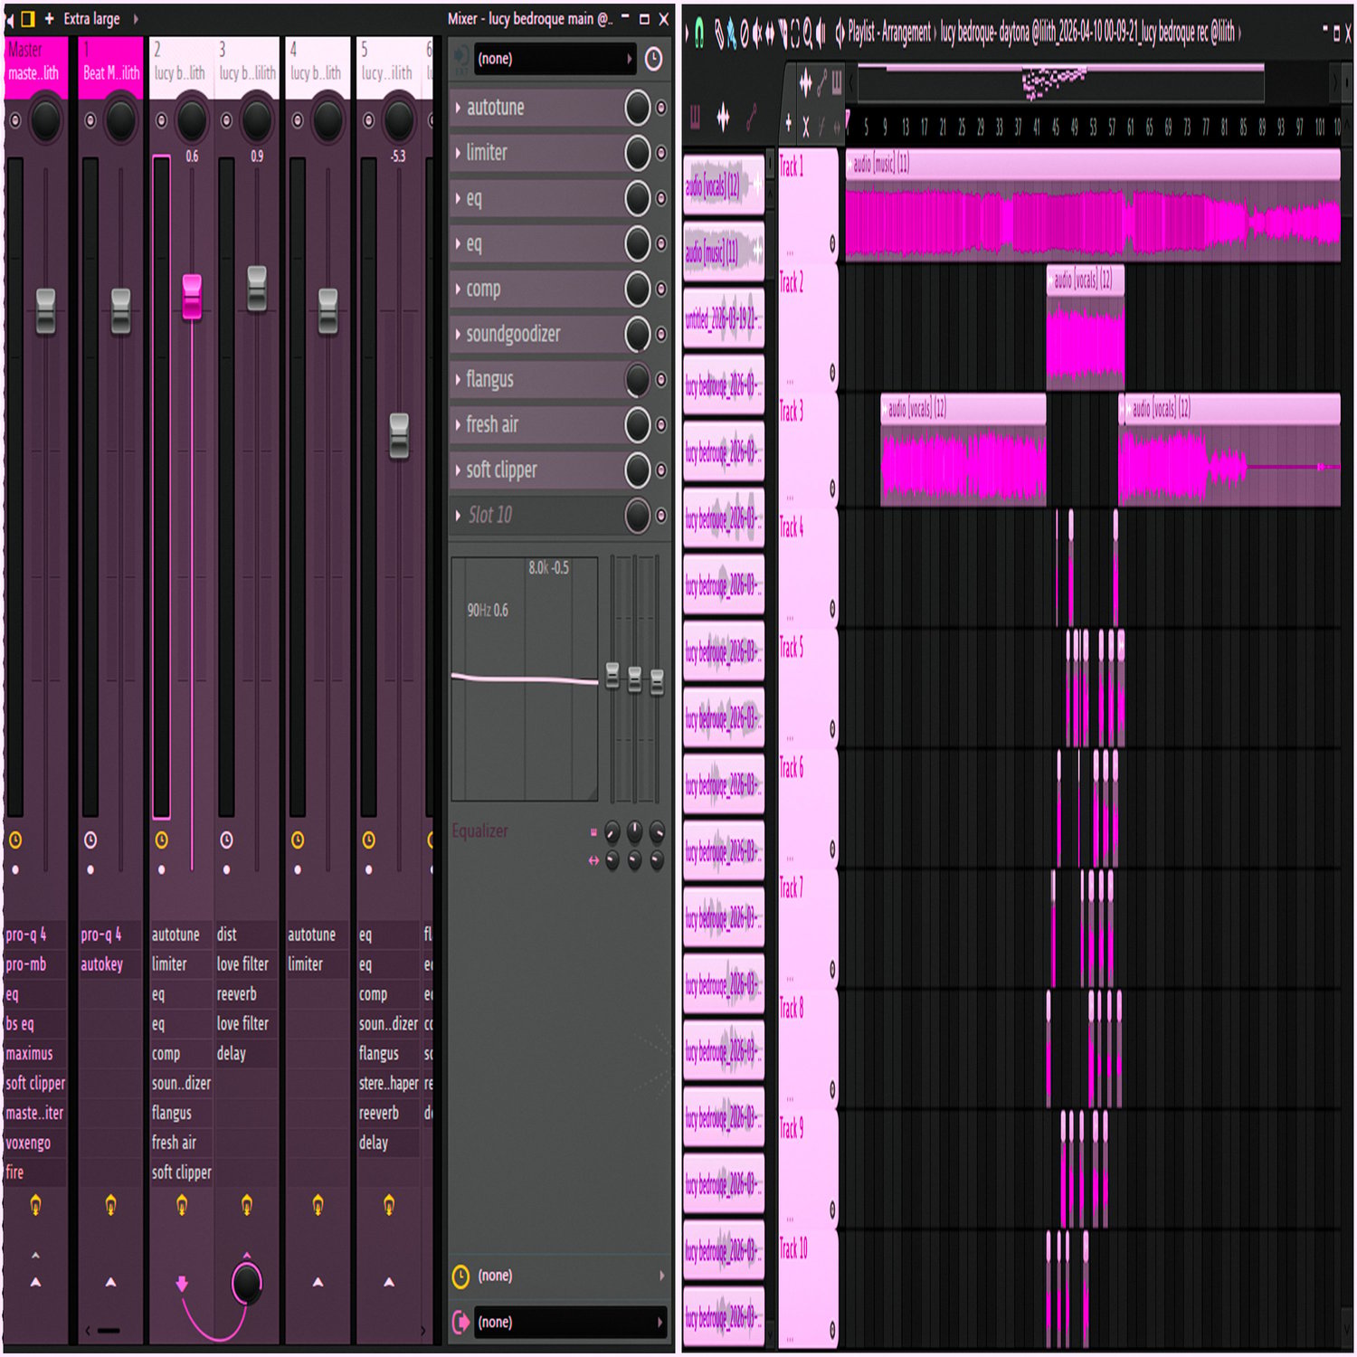1357x1357 pixels.
Task: Mute playlist Track 1 with its LED
Action: point(832,243)
